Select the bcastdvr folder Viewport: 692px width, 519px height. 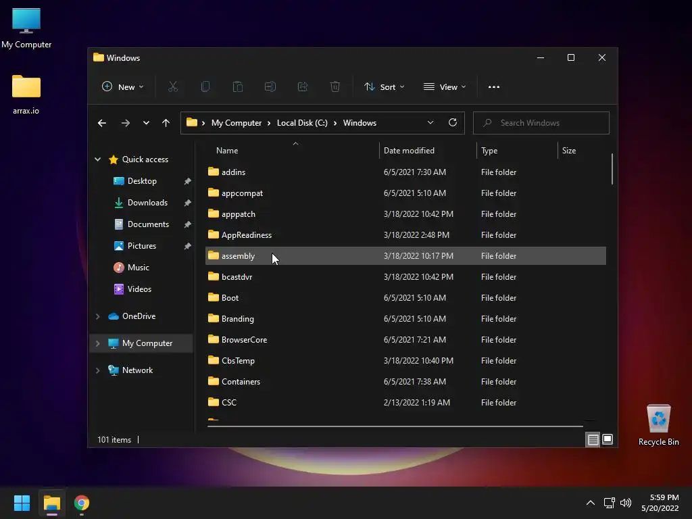[405, 276]
